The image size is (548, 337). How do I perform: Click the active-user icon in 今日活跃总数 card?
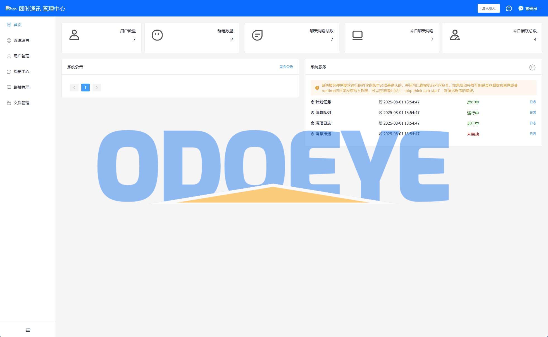(455, 35)
